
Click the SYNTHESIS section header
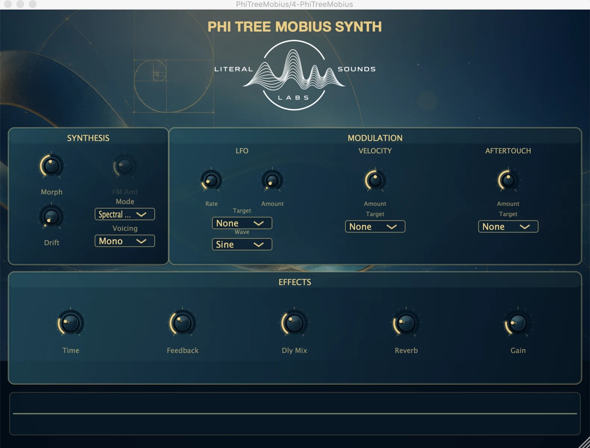point(88,138)
